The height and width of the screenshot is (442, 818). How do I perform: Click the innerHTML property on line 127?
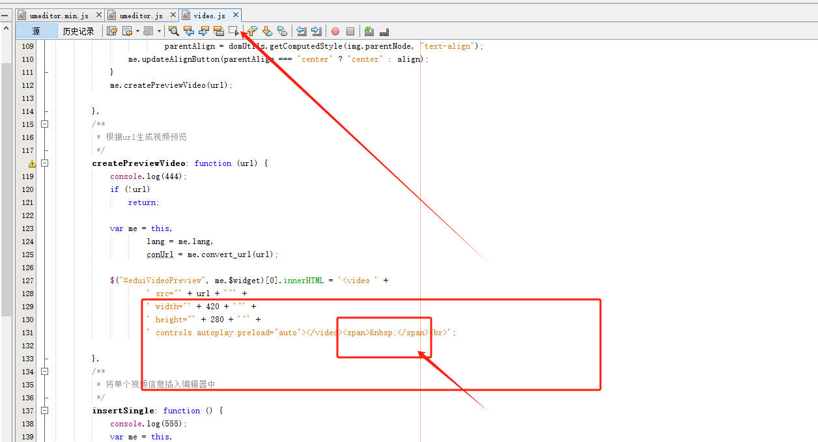303,281
